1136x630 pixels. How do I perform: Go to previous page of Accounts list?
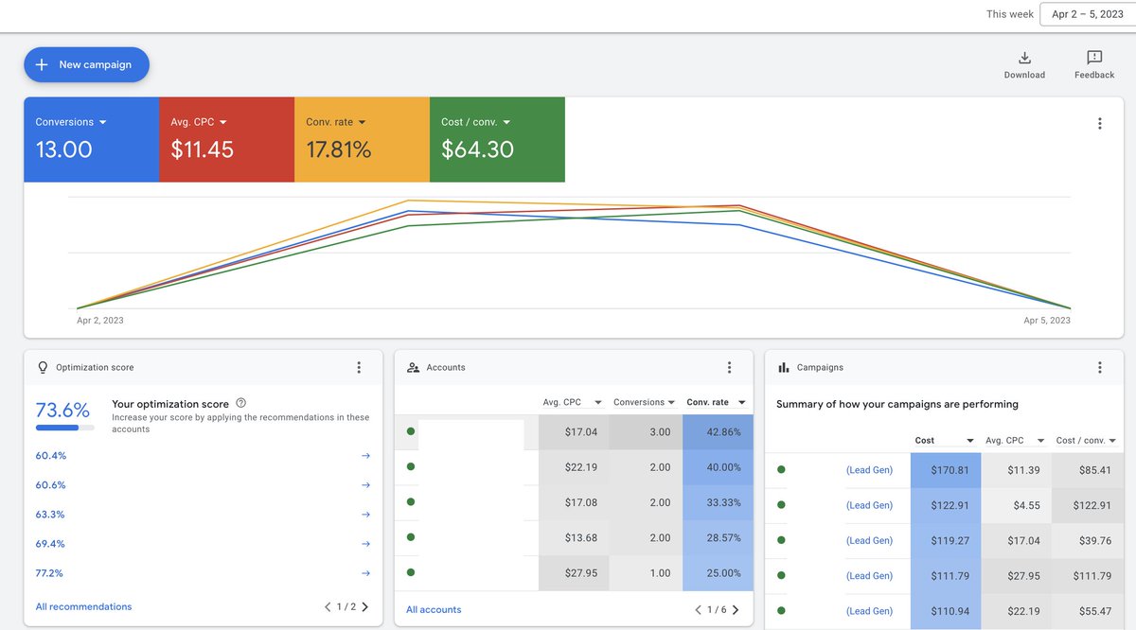click(x=698, y=610)
